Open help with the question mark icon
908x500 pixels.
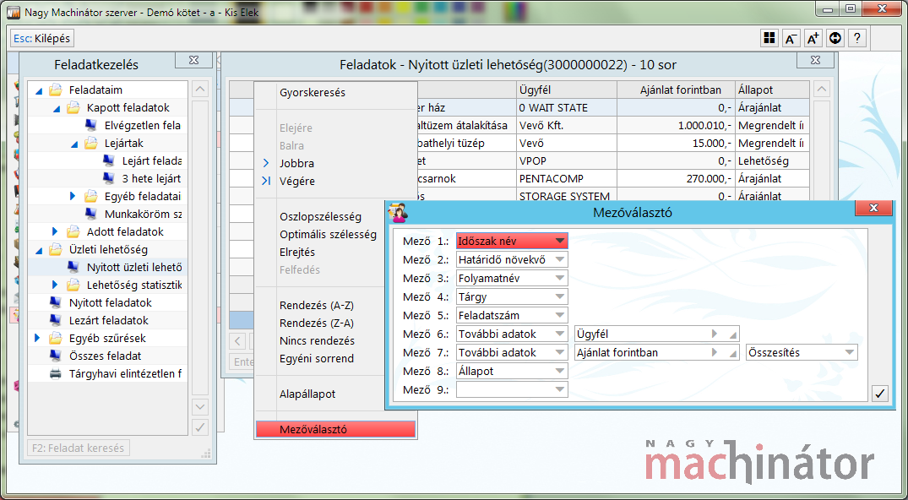(x=857, y=38)
